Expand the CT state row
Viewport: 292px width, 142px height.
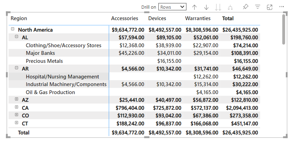click(x=16, y=123)
